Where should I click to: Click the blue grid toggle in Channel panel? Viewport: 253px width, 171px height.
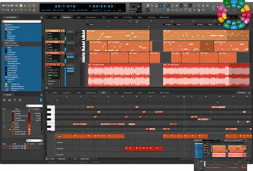click(41, 100)
